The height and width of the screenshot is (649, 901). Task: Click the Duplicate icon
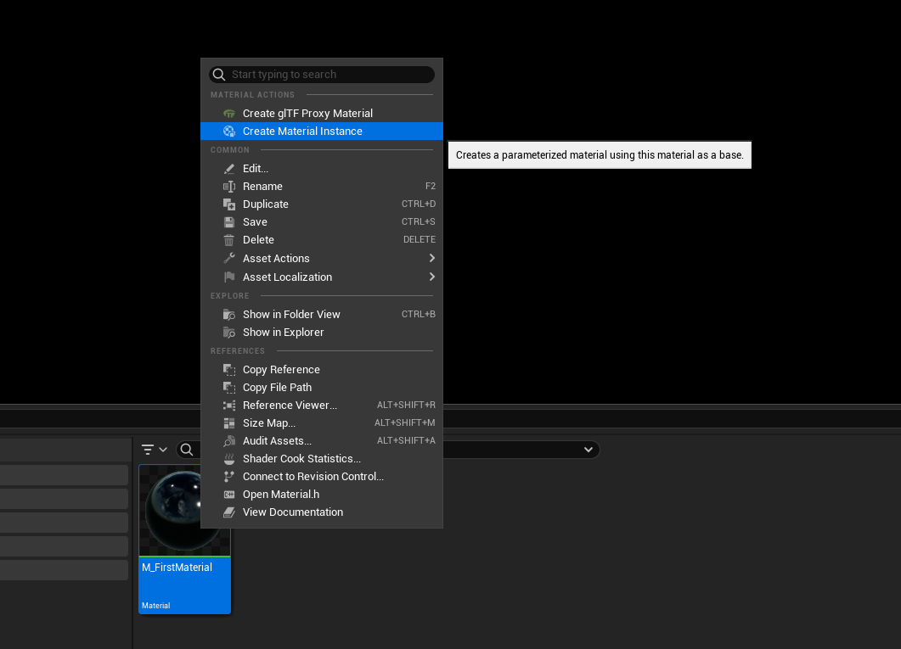coord(229,204)
